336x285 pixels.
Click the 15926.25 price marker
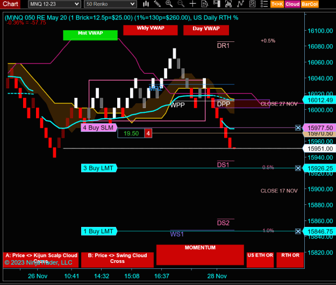click(x=319, y=168)
